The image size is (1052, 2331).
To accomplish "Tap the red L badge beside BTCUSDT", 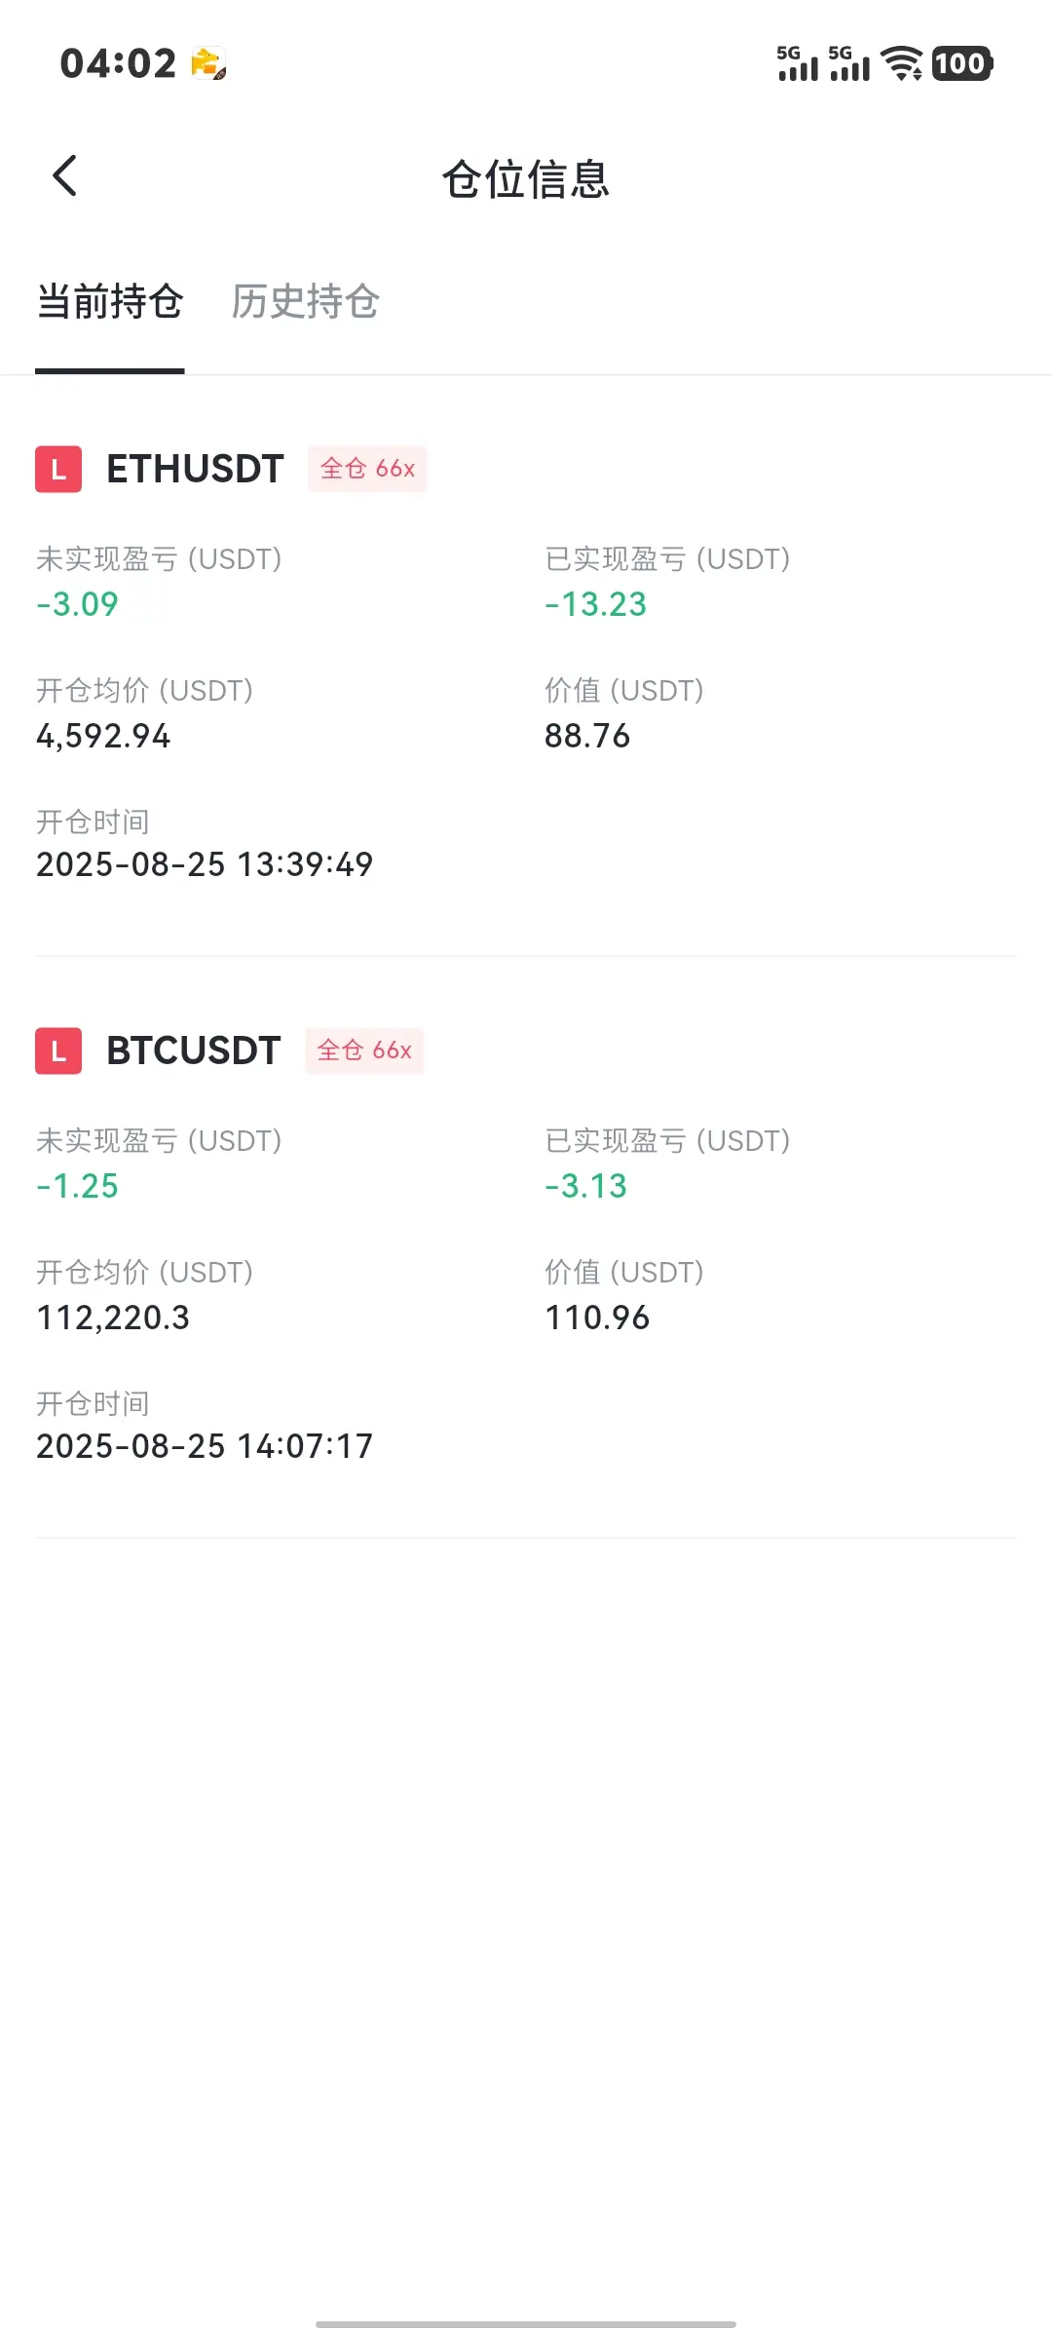I will [x=58, y=1051].
